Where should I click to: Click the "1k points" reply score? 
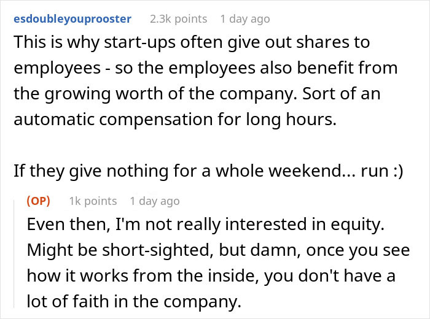click(x=92, y=201)
